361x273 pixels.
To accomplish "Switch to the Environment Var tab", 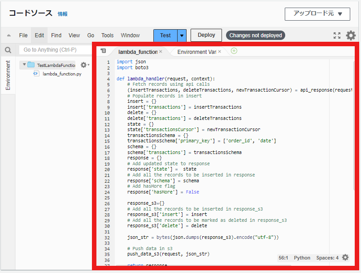I will (x=197, y=51).
